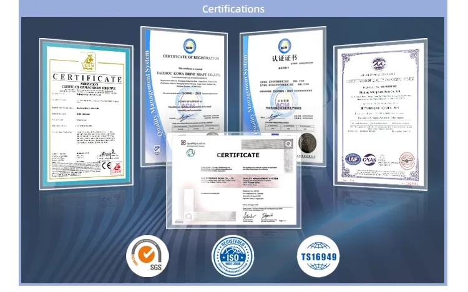Select the Certifications header tab
Viewport: 468px width, 292px height.
[233, 9]
